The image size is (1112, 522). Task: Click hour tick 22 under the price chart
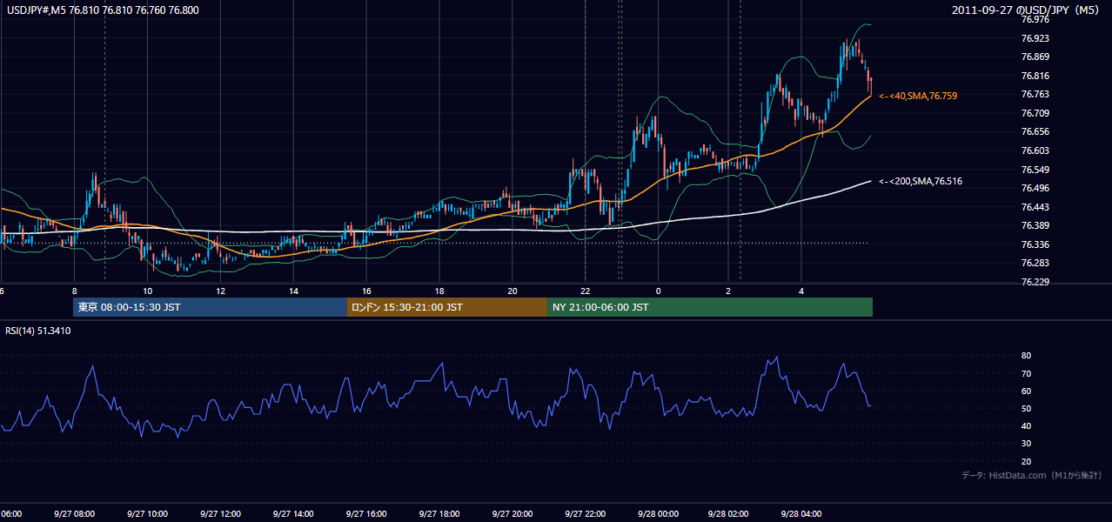(586, 291)
